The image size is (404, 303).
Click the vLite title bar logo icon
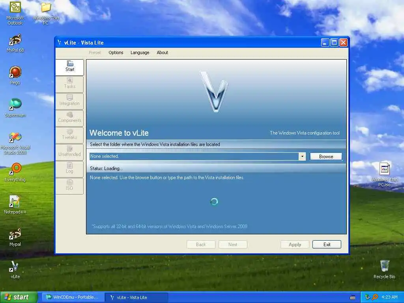[x=60, y=43]
